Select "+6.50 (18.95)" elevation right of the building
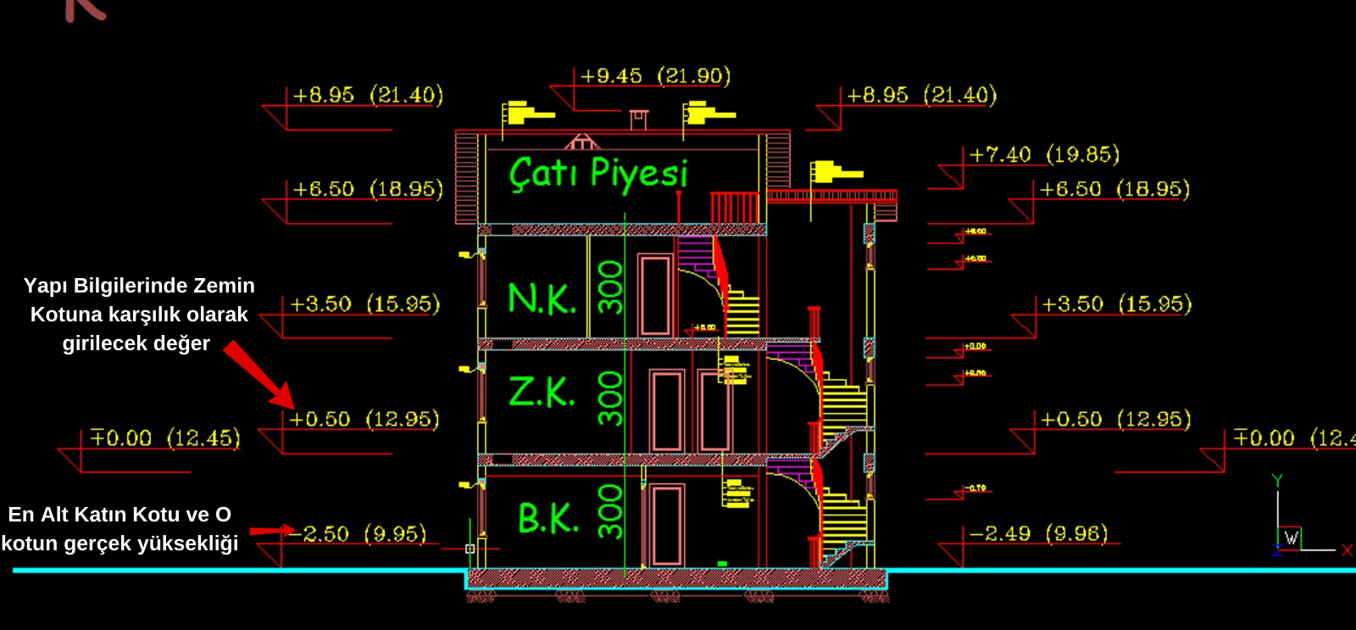 (x=1114, y=189)
